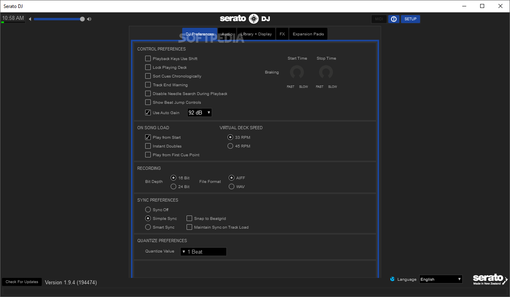The image size is (510, 297).
Task: Select Smart Sync option
Action: [148, 227]
